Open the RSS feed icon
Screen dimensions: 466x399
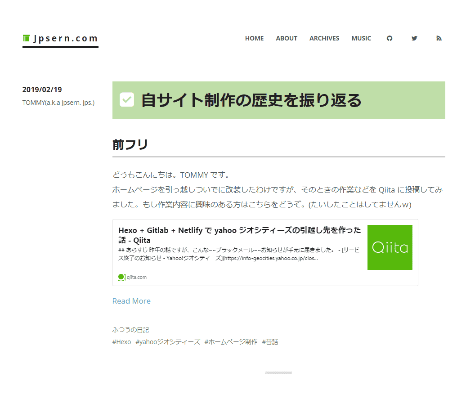coord(439,38)
